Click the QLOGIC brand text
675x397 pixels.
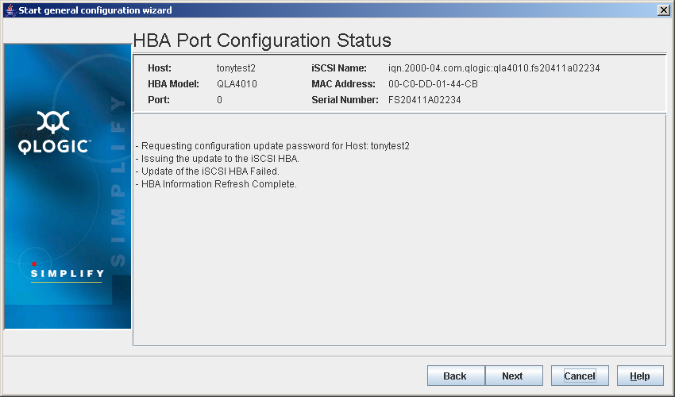[x=54, y=147]
